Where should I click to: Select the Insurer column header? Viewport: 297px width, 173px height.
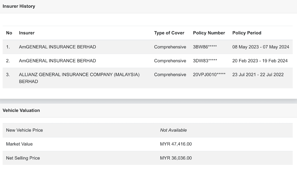click(x=27, y=33)
